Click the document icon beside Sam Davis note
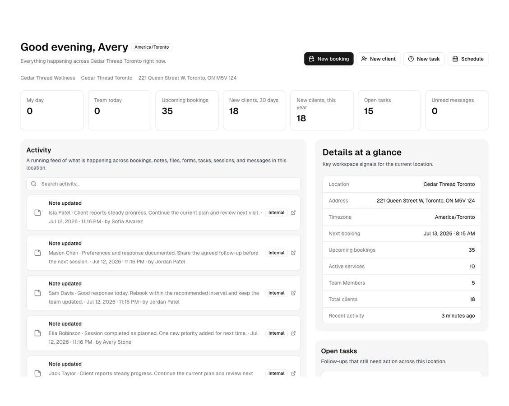This screenshot has width=509, height=406. 37,293
